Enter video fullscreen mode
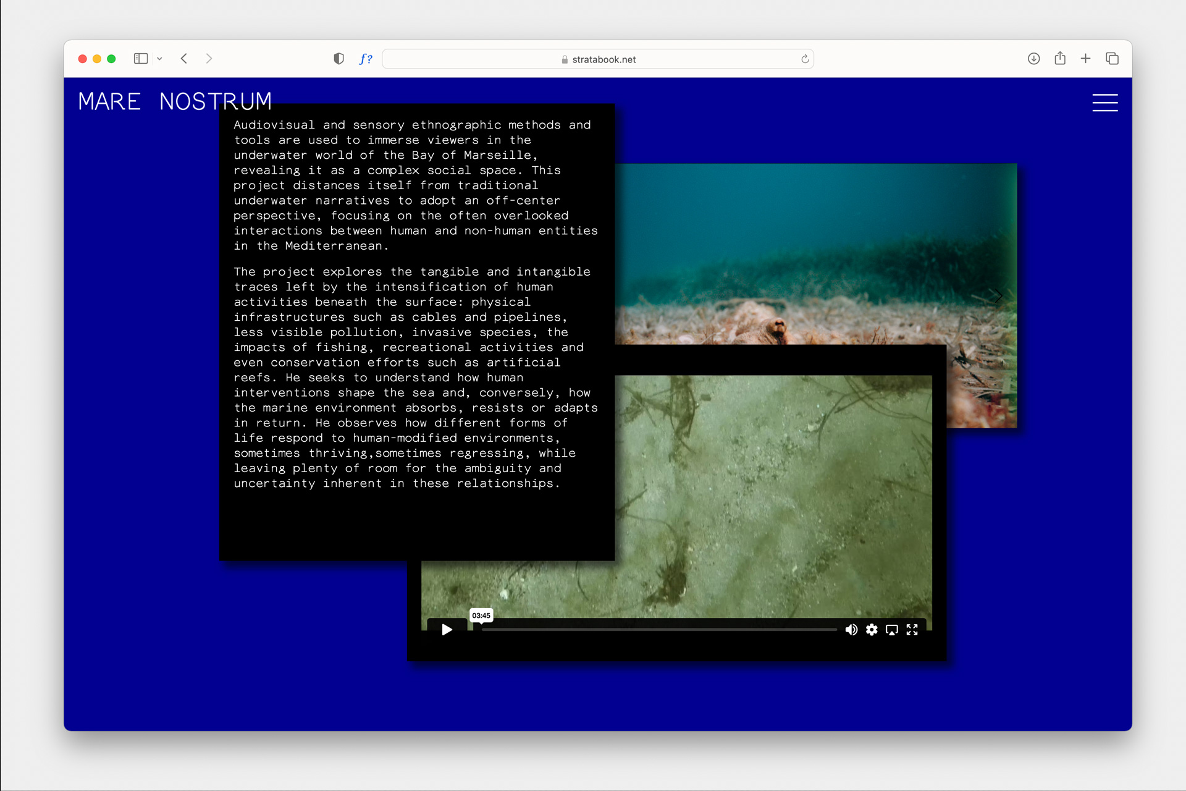 click(912, 630)
